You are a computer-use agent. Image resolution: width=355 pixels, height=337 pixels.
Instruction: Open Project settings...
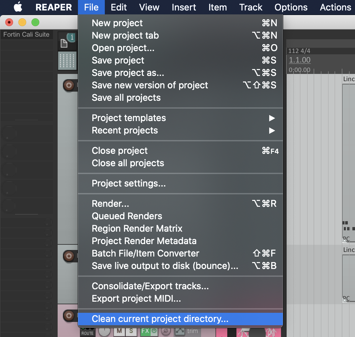click(180, 184)
